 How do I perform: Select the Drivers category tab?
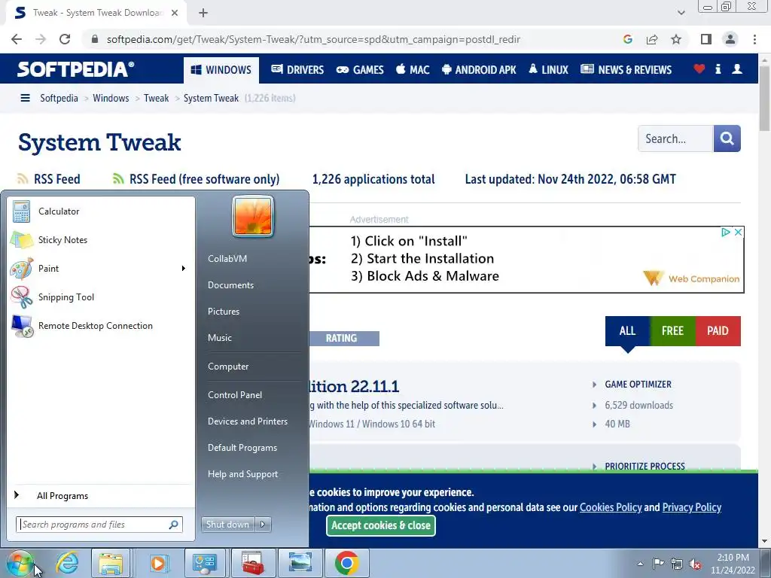(x=297, y=70)
